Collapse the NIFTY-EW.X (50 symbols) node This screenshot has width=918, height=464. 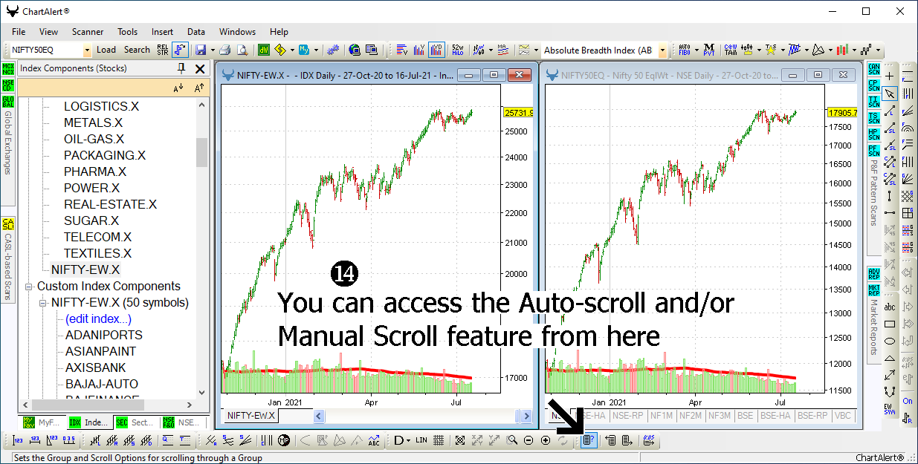(43, 303)
